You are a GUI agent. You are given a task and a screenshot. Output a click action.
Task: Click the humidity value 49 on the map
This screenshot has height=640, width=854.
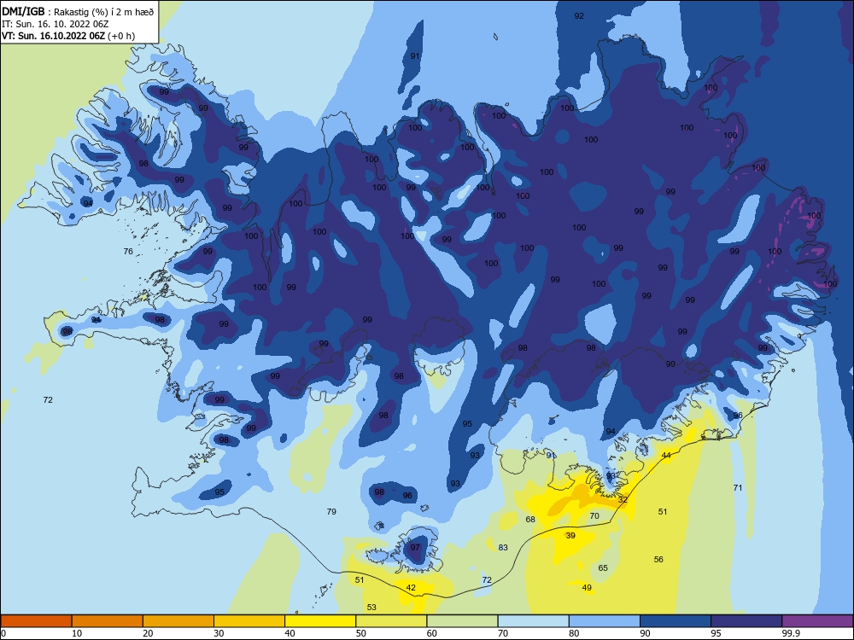587,587
